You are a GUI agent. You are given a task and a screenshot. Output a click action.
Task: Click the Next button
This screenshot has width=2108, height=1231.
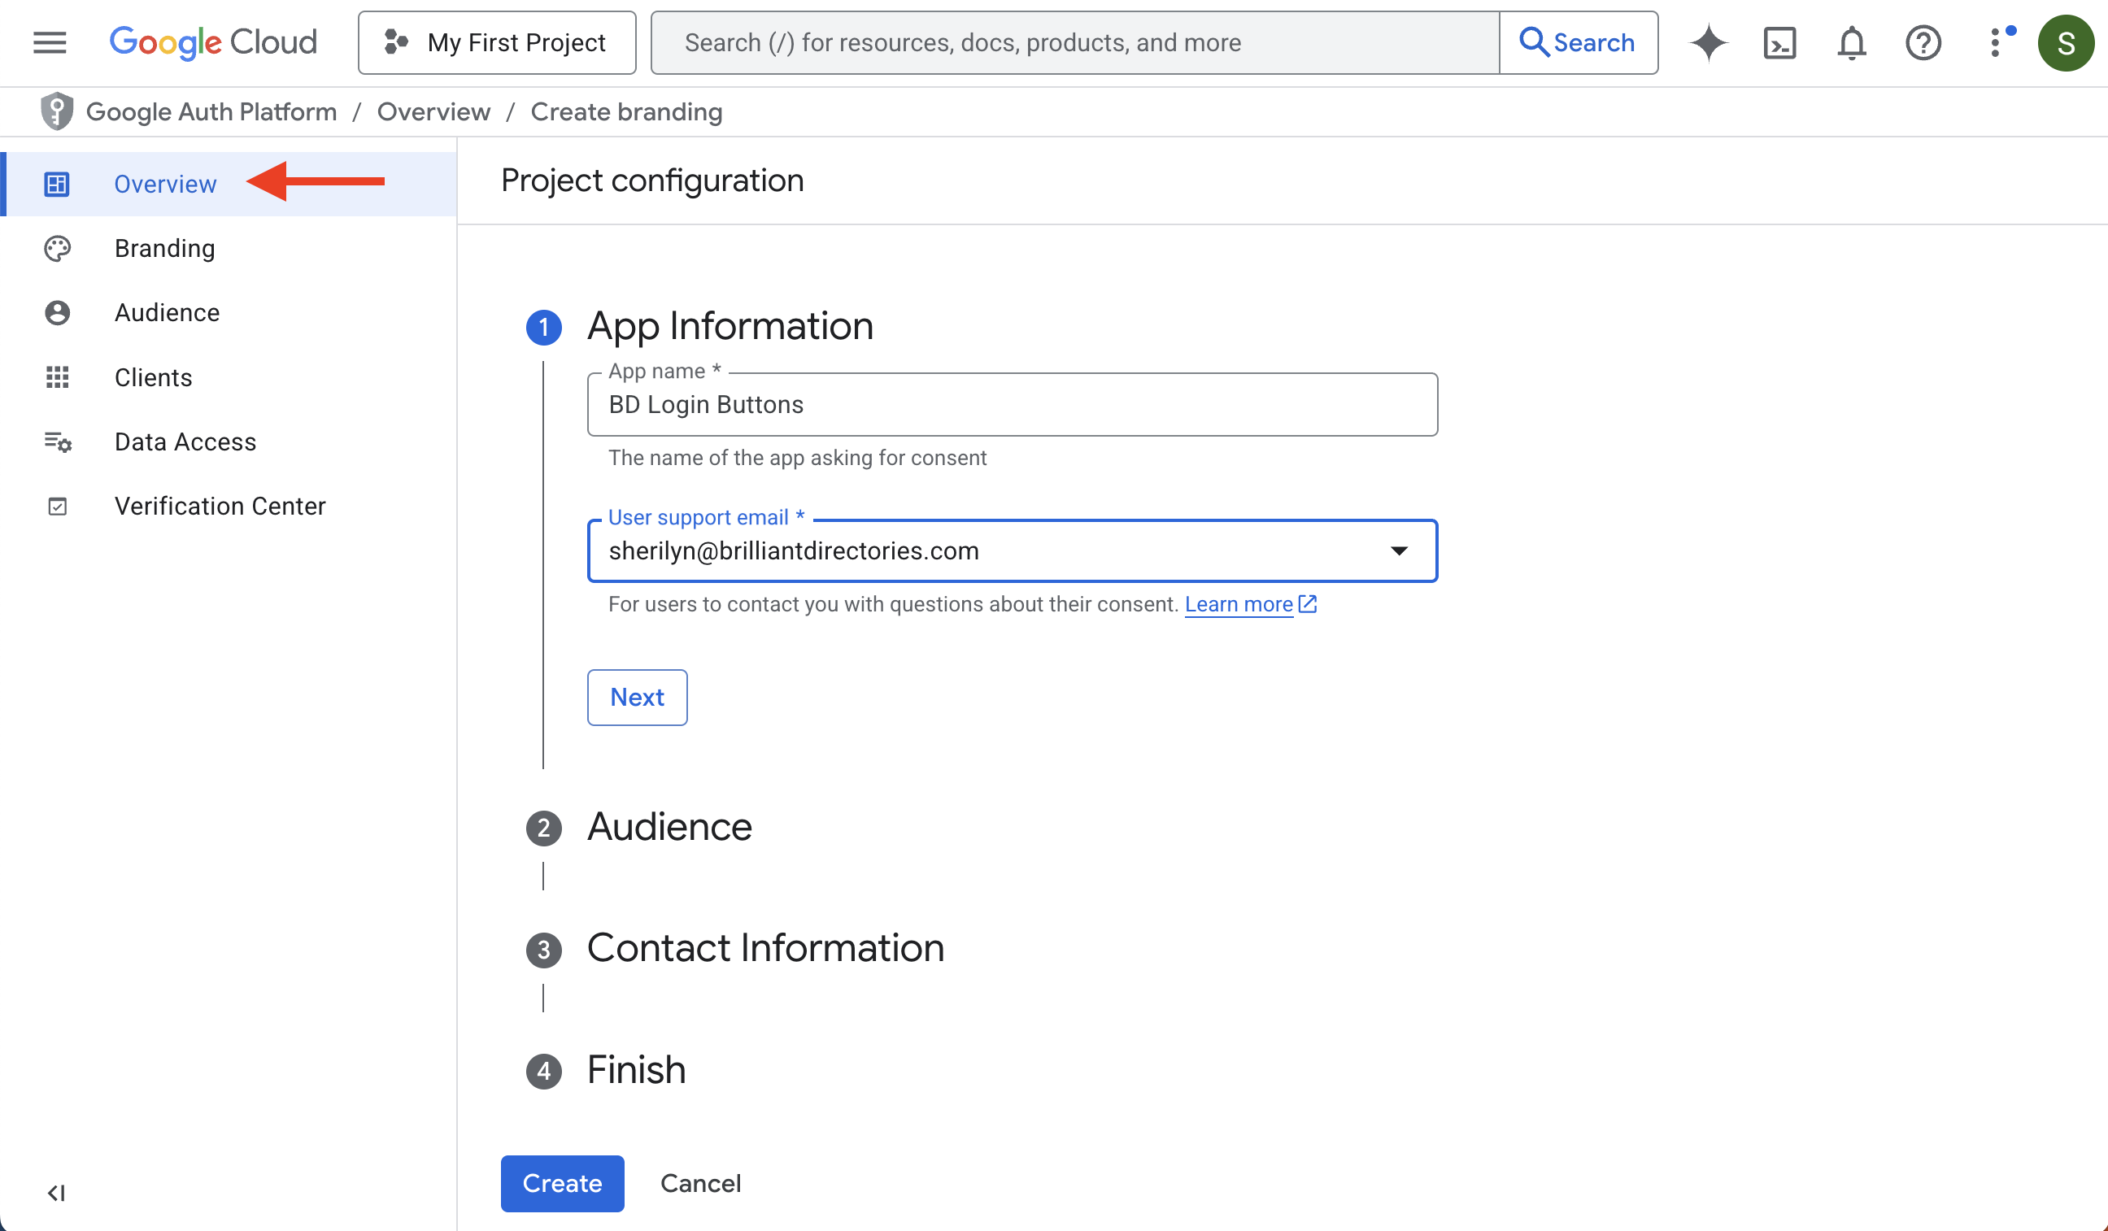[x=637, y=697]
